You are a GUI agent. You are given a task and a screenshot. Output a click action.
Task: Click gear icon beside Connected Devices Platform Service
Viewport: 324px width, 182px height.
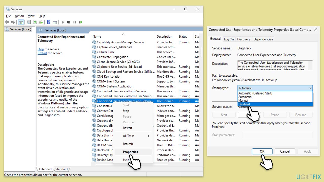(94, 91)
